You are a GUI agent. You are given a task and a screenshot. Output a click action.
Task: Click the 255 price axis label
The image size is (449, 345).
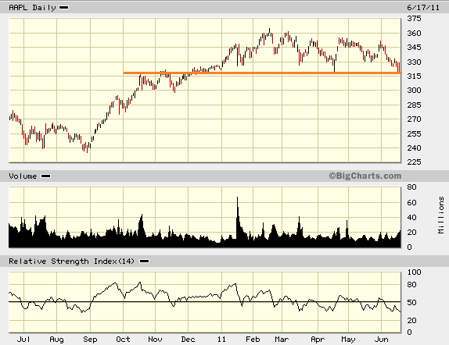pos(414,133)
